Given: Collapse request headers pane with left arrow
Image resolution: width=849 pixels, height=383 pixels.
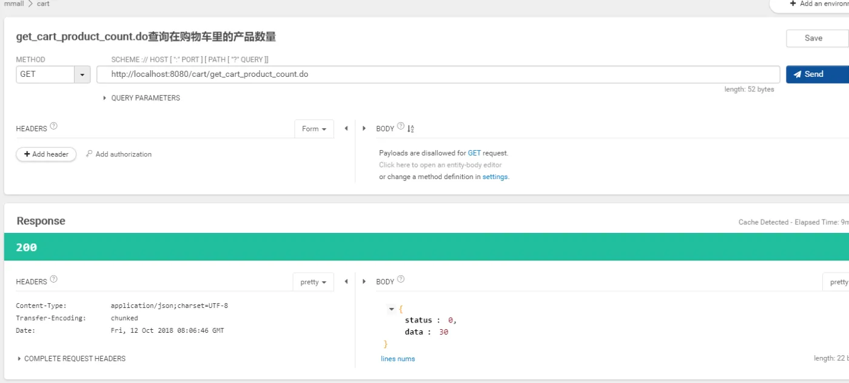Looking at the screenshot, I should coord(346,128).
